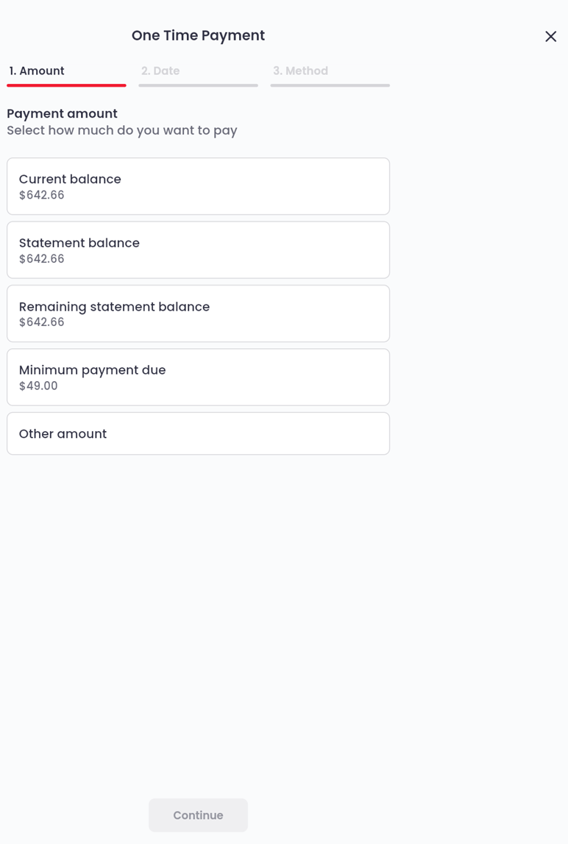Screen dimensions: 568x844
Task: Click the One Time Payment title
Action: (198, 35)
